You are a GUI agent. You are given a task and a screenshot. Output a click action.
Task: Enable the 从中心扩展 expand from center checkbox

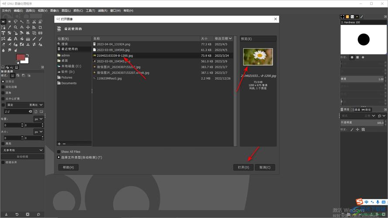tap(3, 99)
